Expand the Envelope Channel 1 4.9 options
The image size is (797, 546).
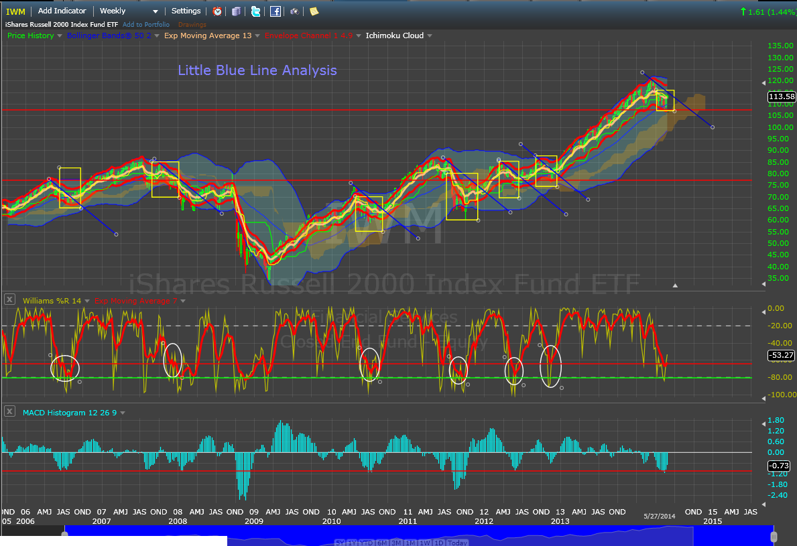tap(359, 36)
